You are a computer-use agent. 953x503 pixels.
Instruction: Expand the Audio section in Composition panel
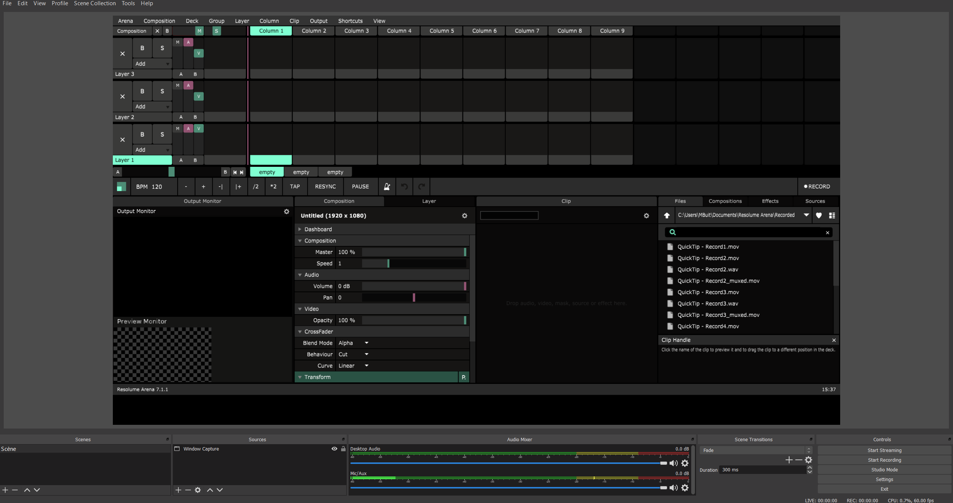coord(301,275)
